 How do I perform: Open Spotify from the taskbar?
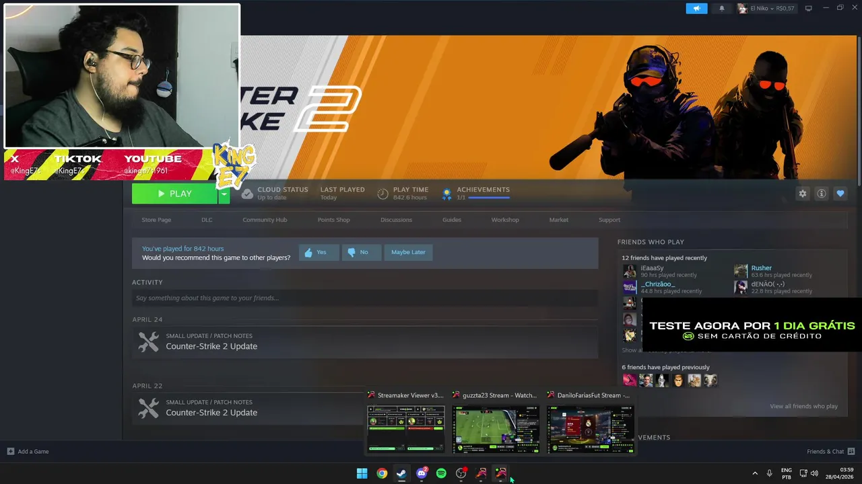click(441, 473)
